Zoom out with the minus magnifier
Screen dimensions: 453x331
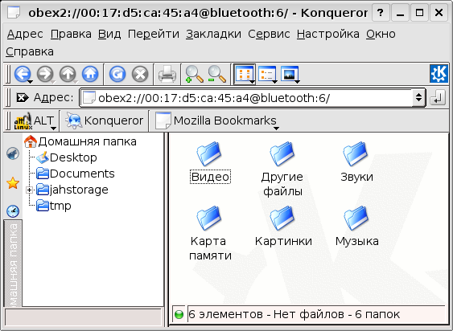click(216, 74)
